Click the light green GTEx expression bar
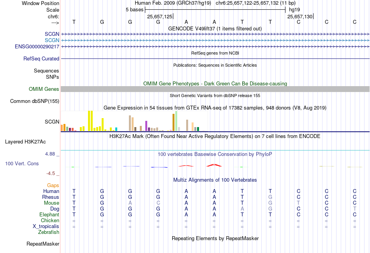370x253 pixels. pyautogui.click(x=176, y=121)
